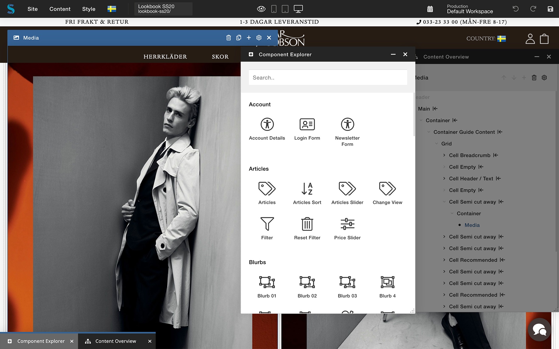Viewport: 559px width, 349px height.
Task: Add the Price Slider component
Action: (x=347, y=228)
